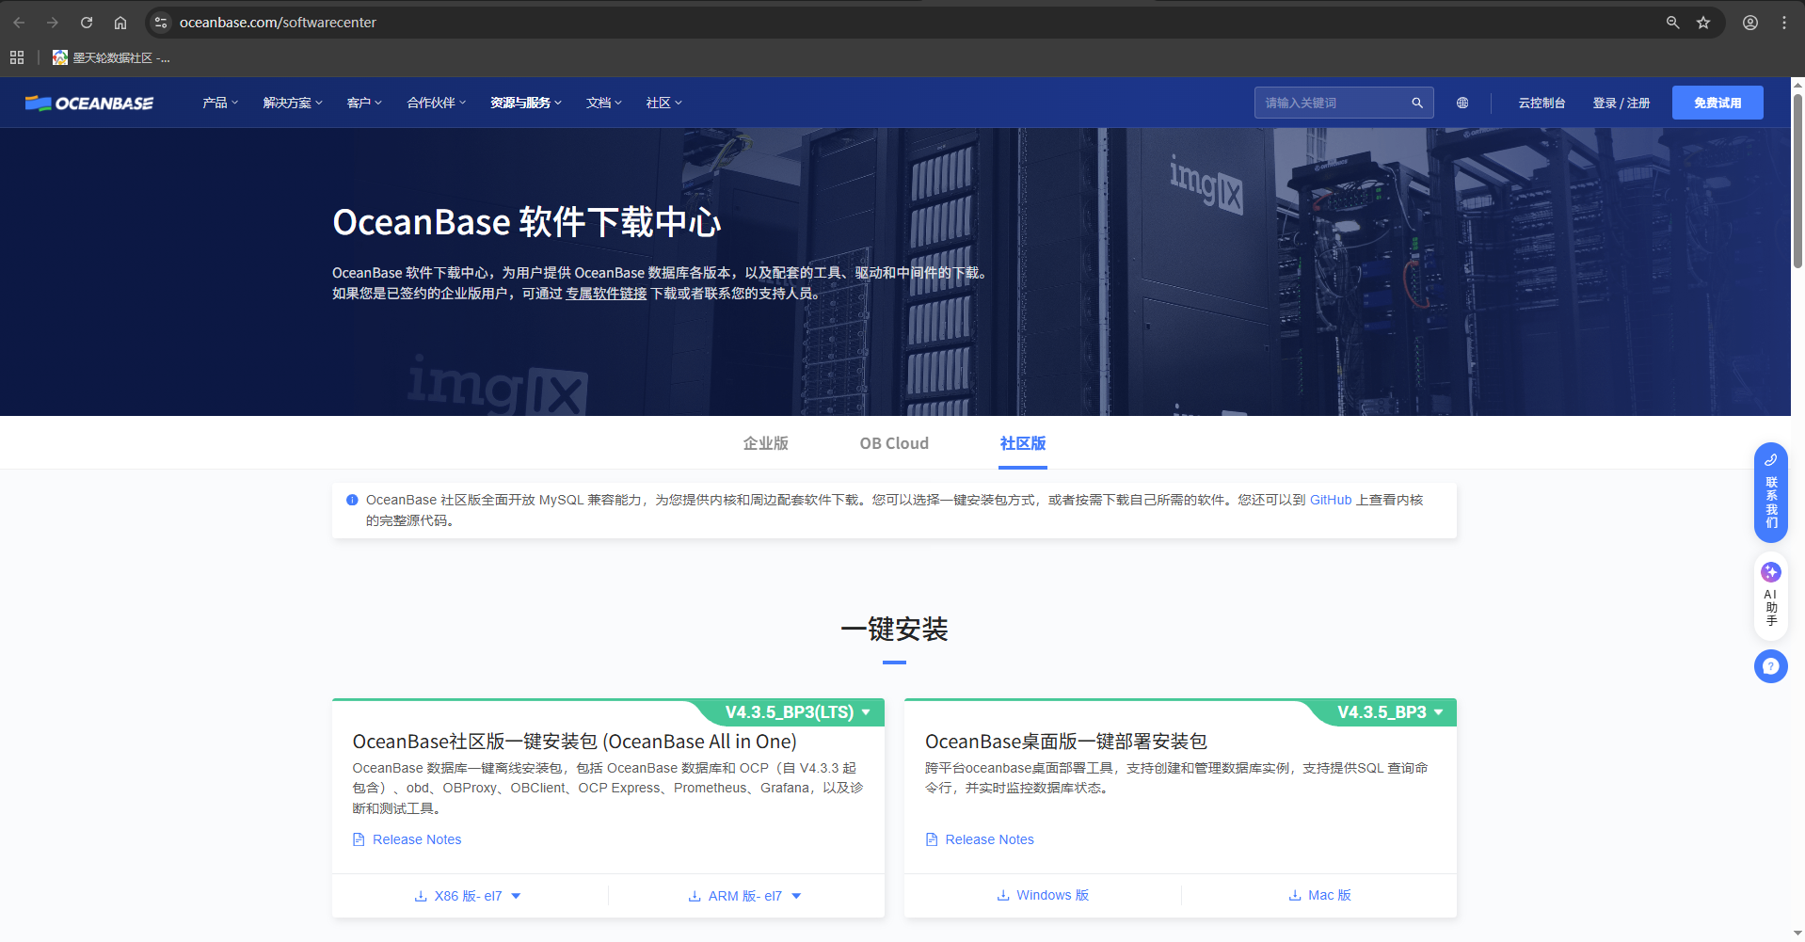Click the 免费试用 button
Screen dimensions: 1805x942
pos(1717,103)
